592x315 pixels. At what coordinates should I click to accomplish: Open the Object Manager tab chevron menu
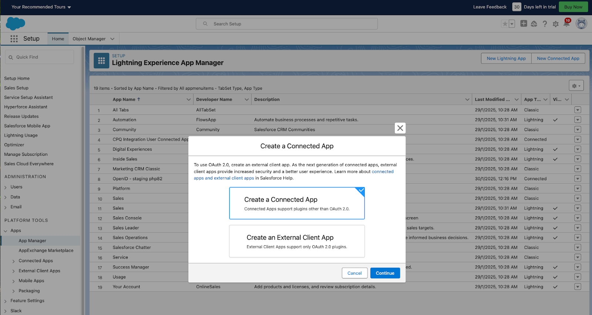tap(112, 39)
